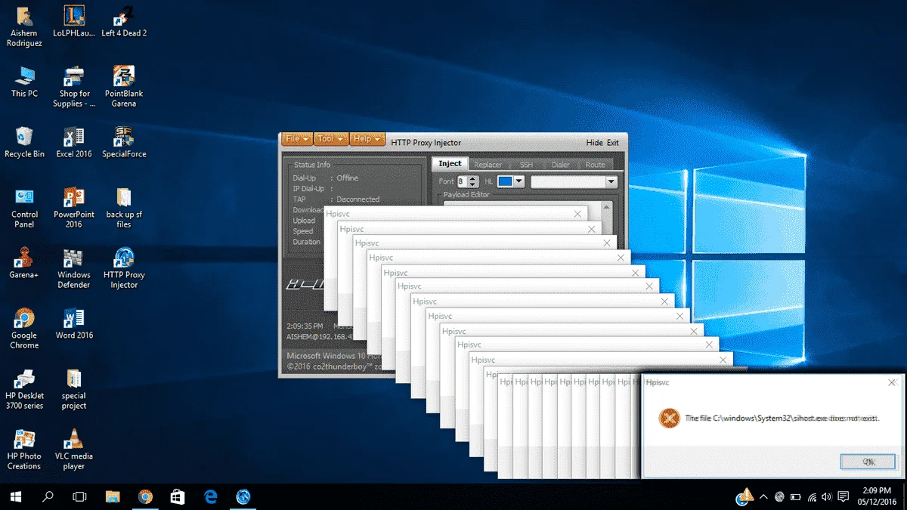Click Ok in the Hpisvc error dialog

(868, 462)
